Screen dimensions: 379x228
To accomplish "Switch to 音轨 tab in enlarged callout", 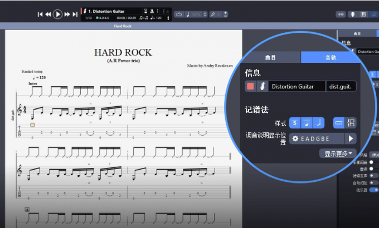I will coord(330,57).
